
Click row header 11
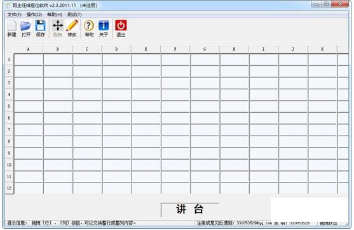point(10,176)
